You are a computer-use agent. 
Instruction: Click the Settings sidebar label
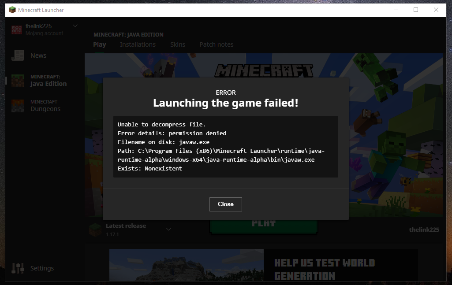[x=42, y=268]
